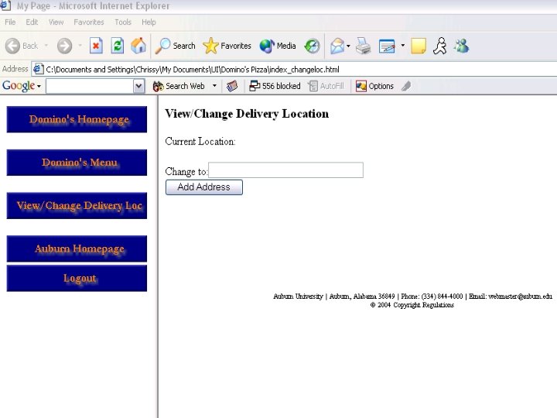Click the Edit page icon

click(x=387, y=46)
